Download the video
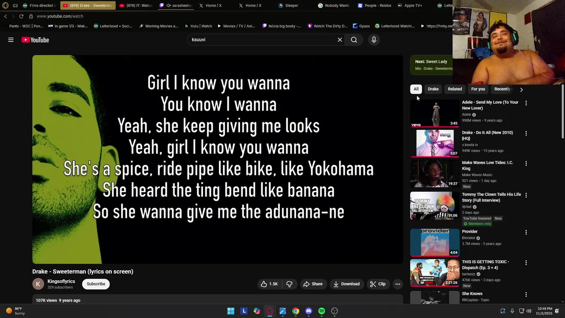Screen dimensions: 565x318 click(346, 284)
